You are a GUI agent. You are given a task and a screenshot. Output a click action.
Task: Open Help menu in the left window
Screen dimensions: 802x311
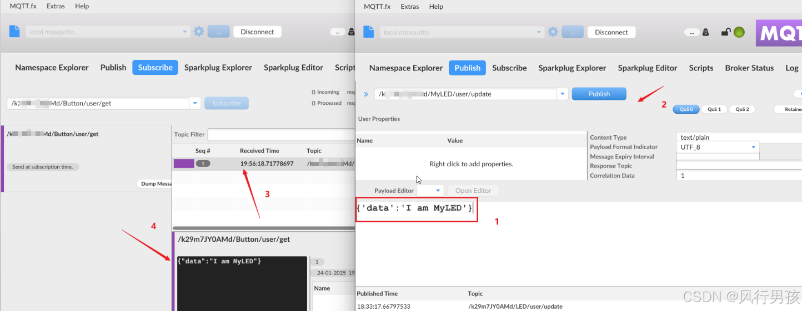[82, 6]
